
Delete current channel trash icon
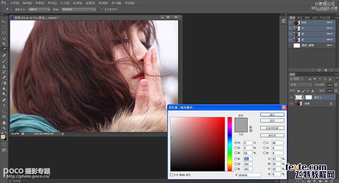pyautogui.click(x=332, y=70)
